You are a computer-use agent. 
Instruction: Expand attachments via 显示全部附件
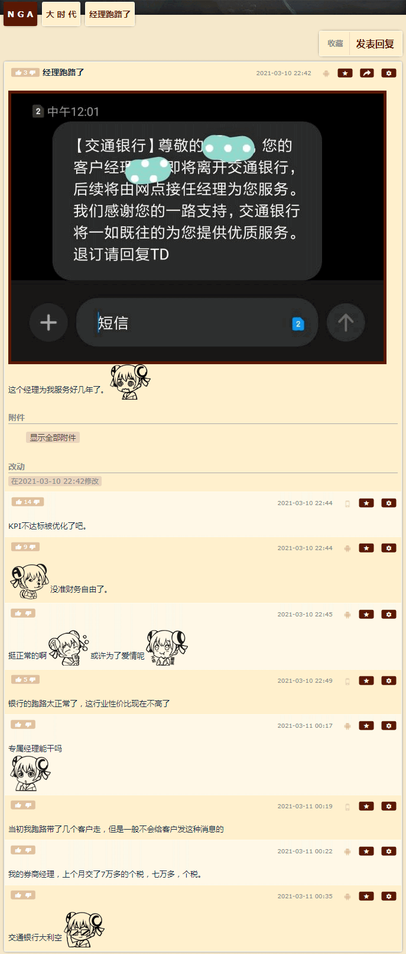click(x=53, y=438)
